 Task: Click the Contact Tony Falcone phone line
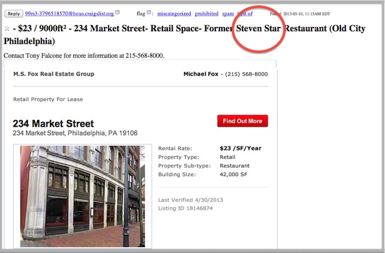pos(84,56)
